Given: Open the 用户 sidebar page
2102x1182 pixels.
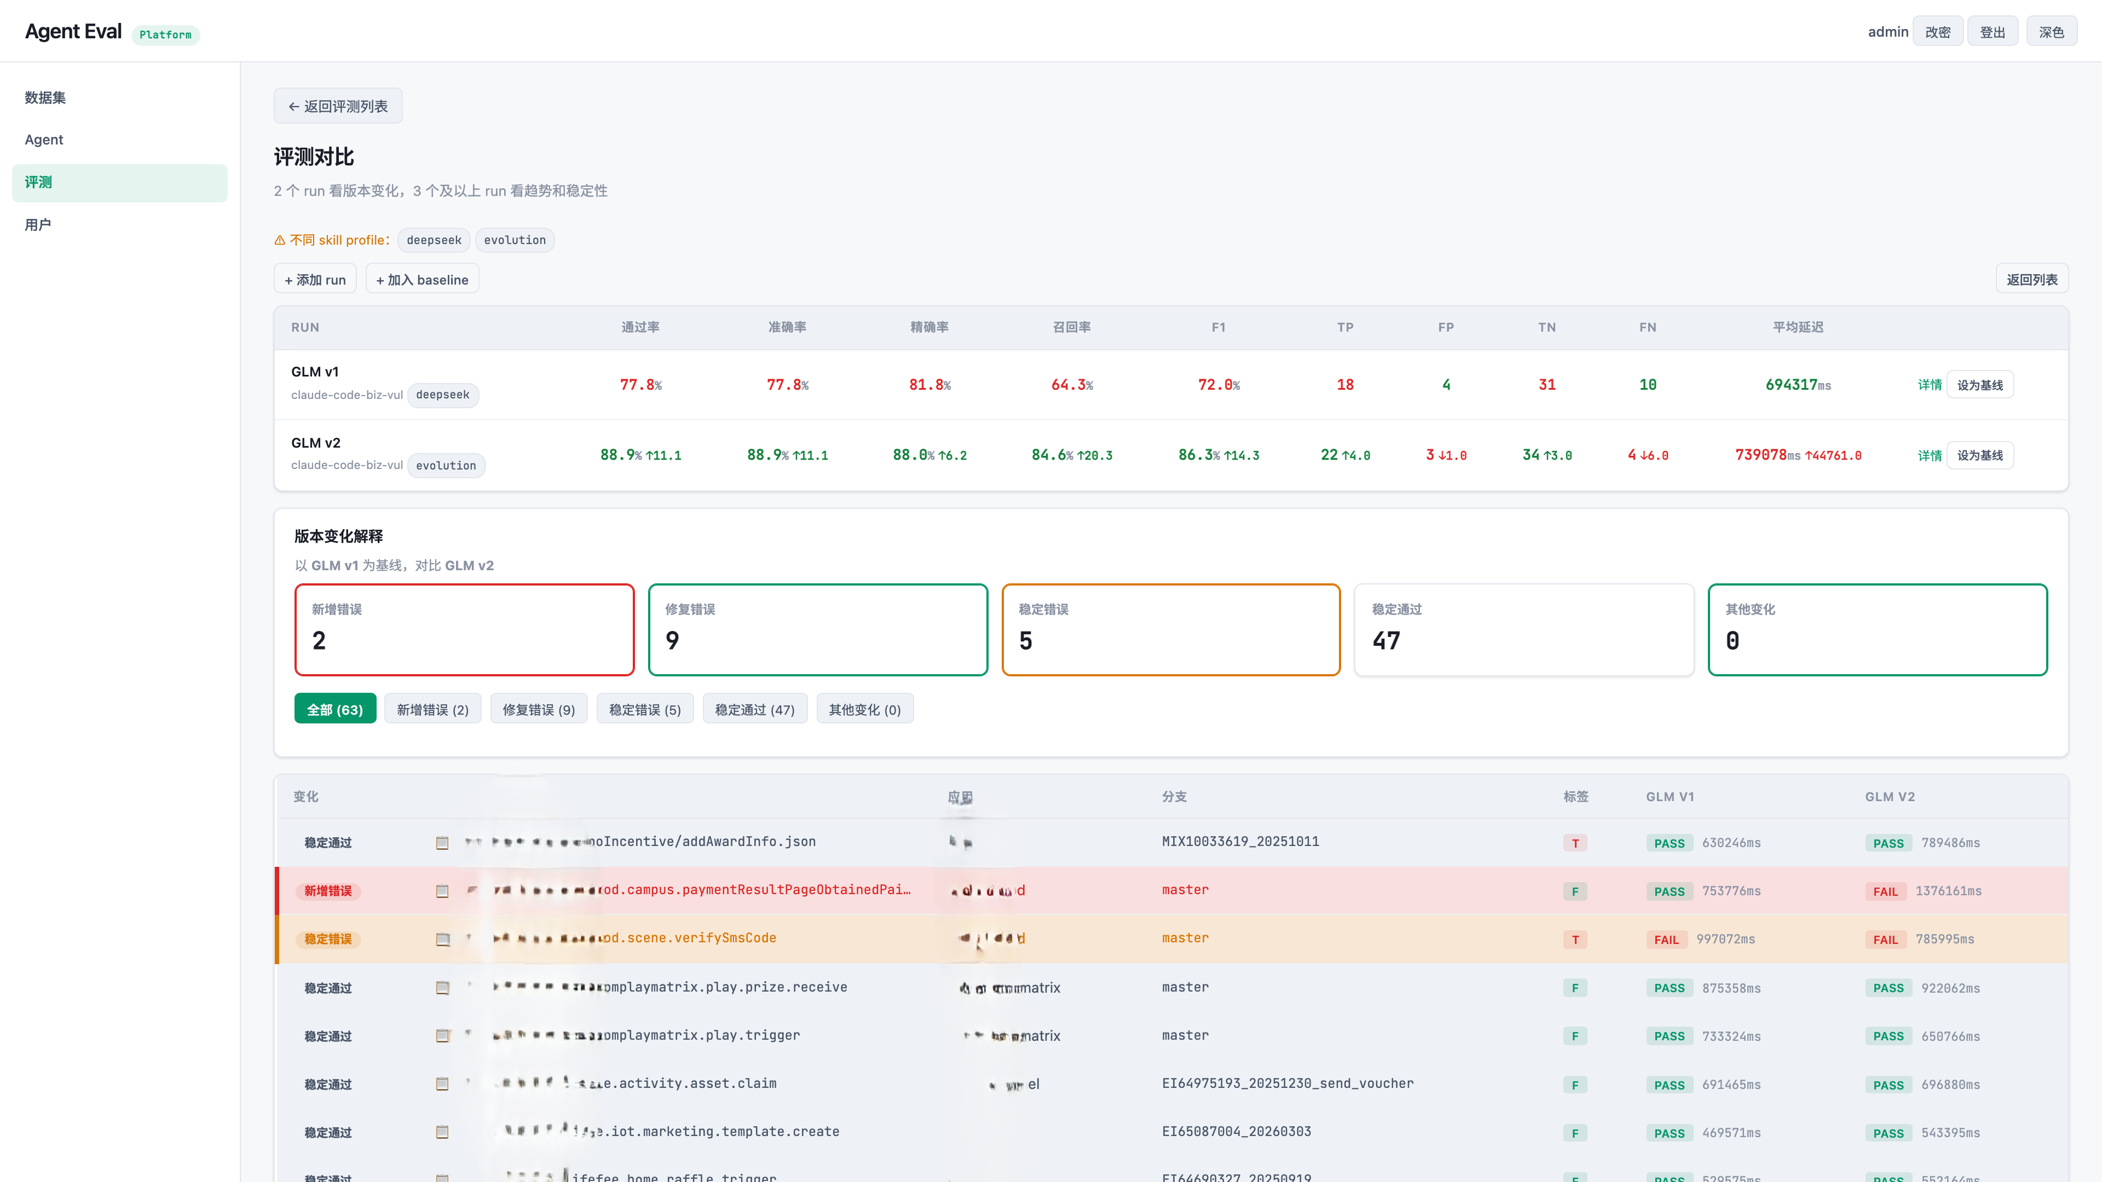Looking at the screenshot, I should pyautogui.click(x=120, y=225).
